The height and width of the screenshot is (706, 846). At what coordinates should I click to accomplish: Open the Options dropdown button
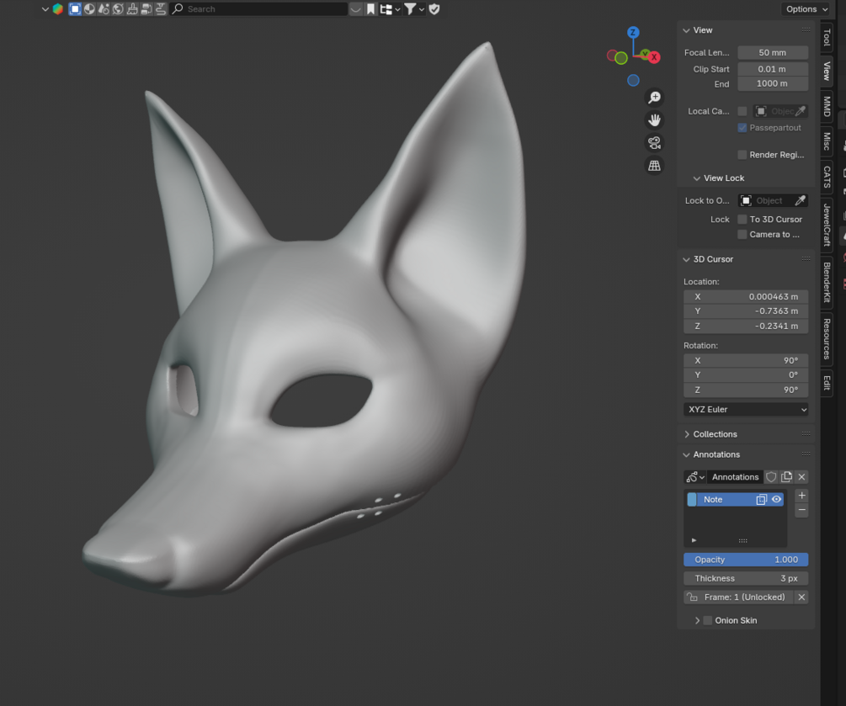(806, 9)
